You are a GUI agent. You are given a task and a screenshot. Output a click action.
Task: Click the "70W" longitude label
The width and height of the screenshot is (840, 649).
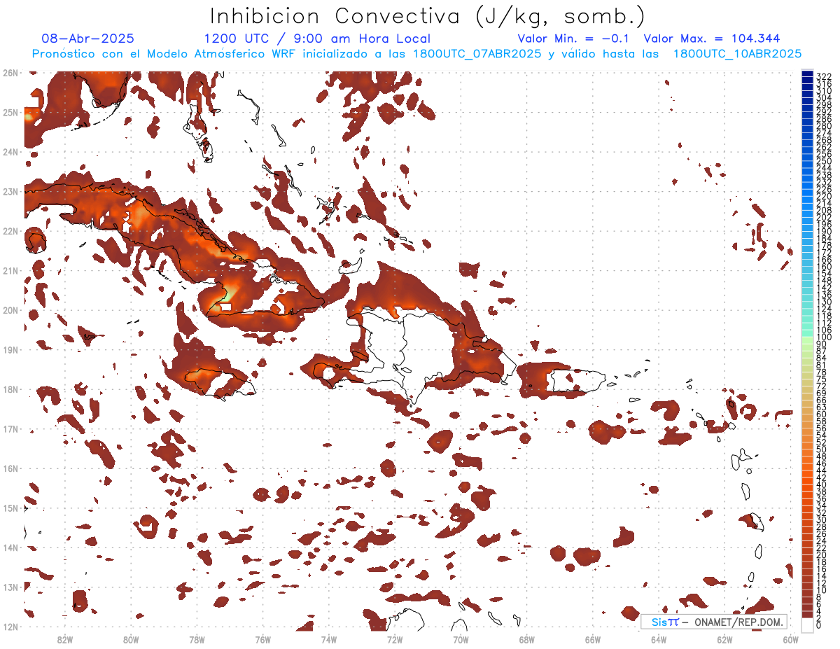[x=461, y=639]
